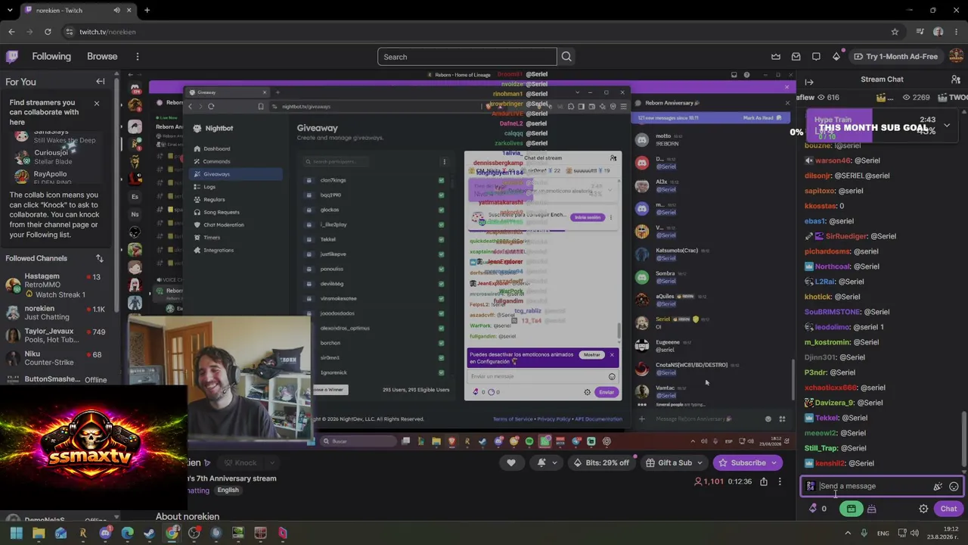The width and height of the screenshot is (968, 545).
Task: Select Giveaways in Nightbot sidebar
Action: click(x=216, y=174)
